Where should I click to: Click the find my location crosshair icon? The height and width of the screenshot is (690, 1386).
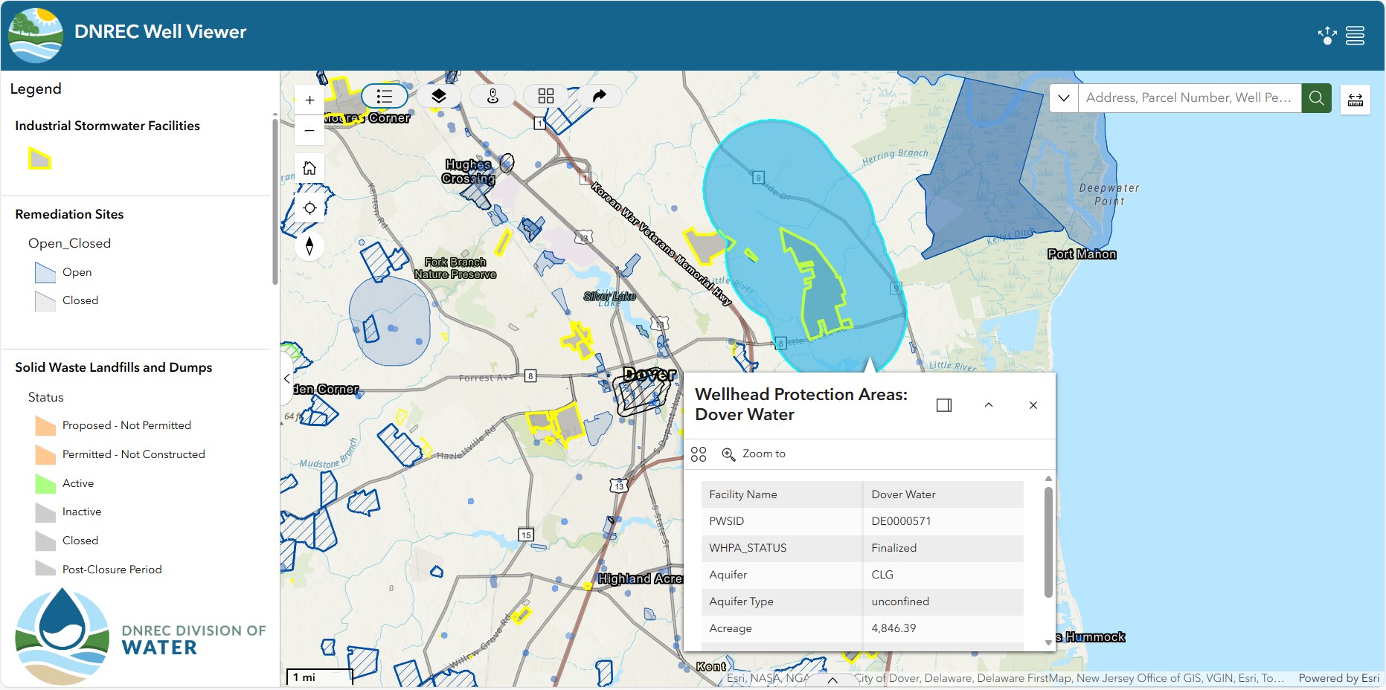(x=309, y=208)
